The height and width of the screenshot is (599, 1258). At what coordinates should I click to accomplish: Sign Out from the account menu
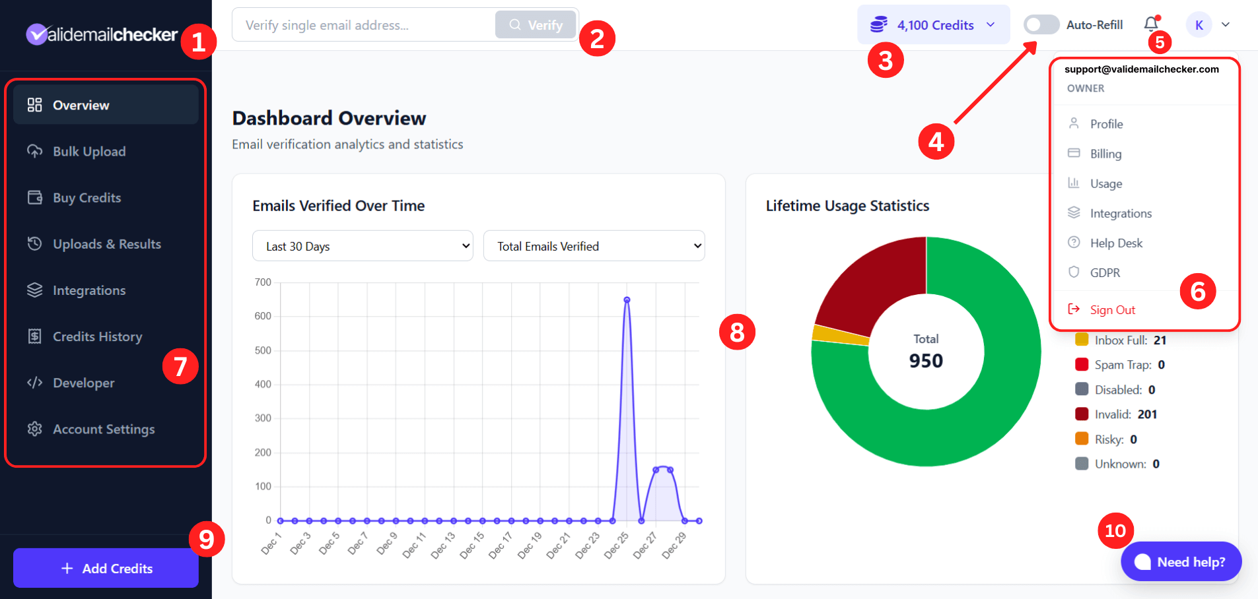pyautogui.click(x=1112, y=309)
